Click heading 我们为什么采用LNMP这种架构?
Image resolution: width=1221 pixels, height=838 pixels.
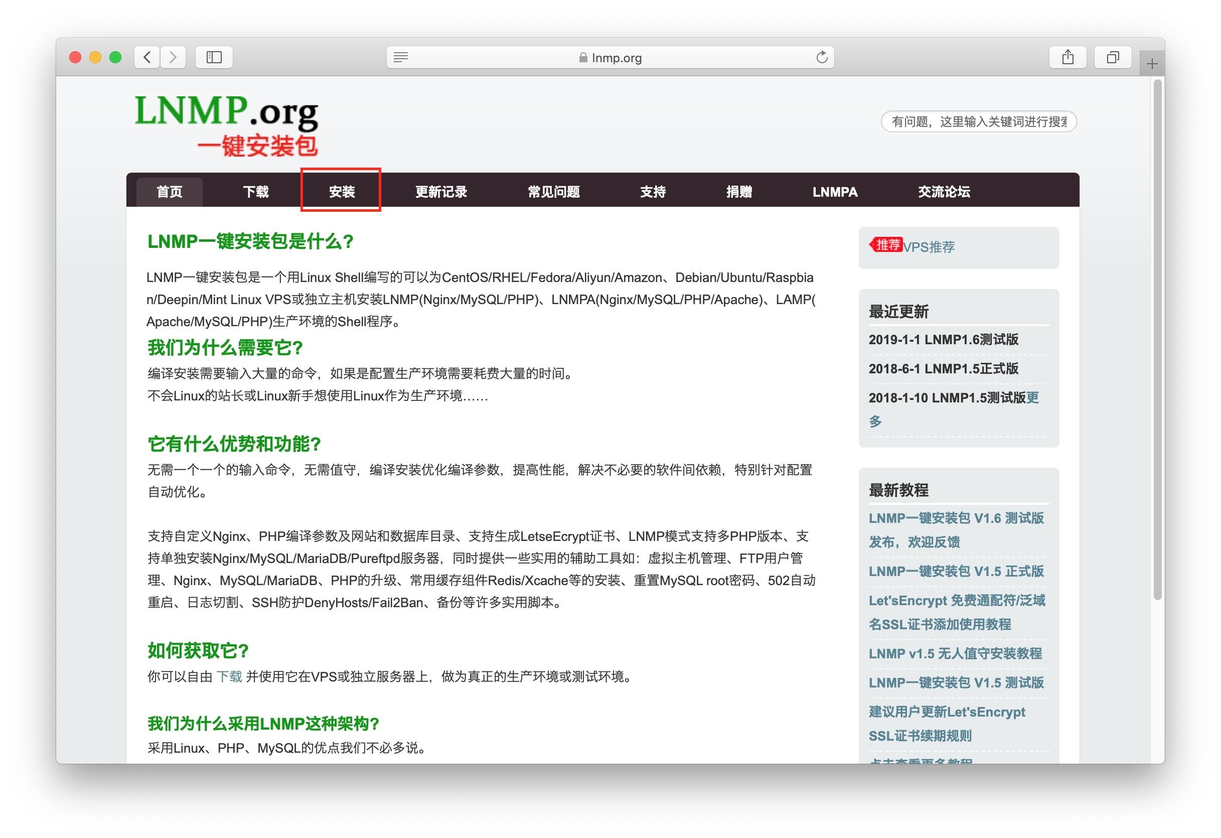263,724
